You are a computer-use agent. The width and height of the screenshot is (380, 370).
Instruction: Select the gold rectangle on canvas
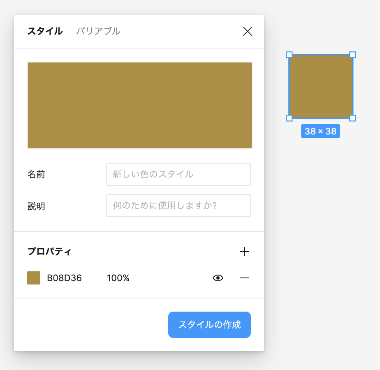click(x=321, y=86)
